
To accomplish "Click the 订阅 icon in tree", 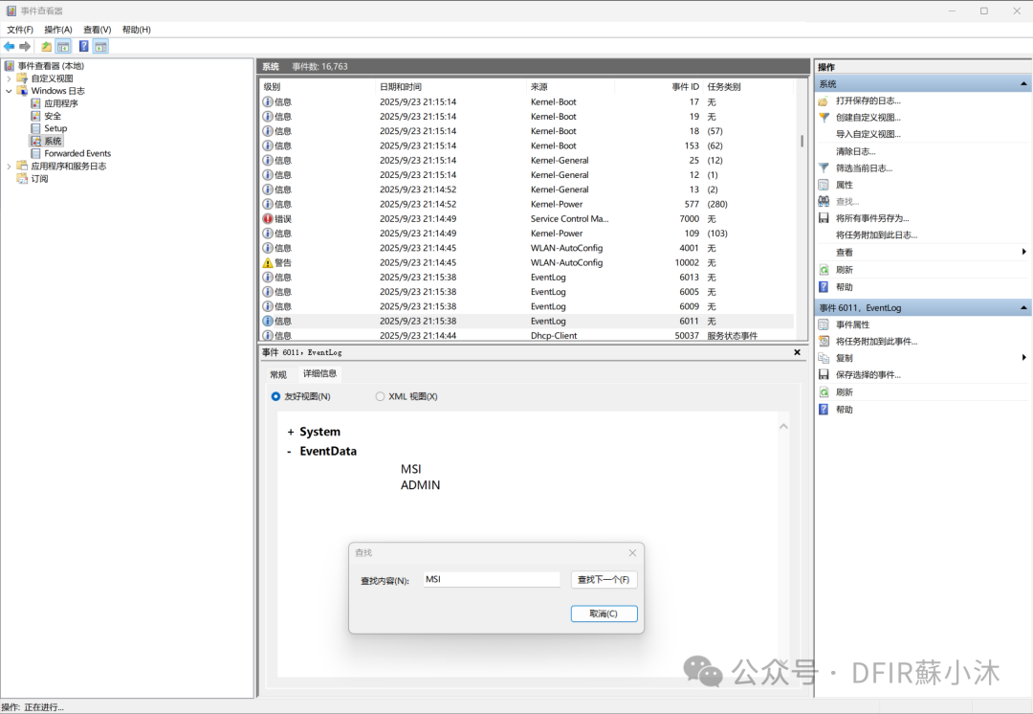I will 22,179.
